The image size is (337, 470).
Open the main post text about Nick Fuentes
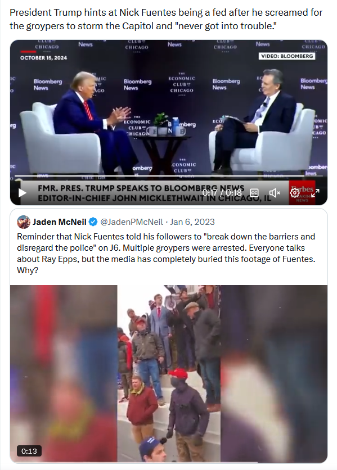(x=166, y=19)
